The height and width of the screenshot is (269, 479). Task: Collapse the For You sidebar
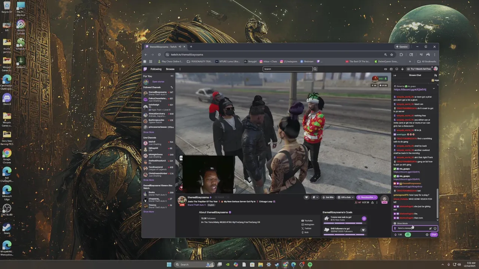pos(172,76)
